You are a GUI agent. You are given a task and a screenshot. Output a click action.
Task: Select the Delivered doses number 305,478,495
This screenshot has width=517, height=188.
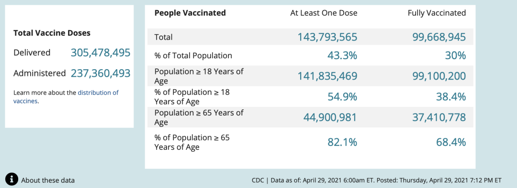coord(101,52)
